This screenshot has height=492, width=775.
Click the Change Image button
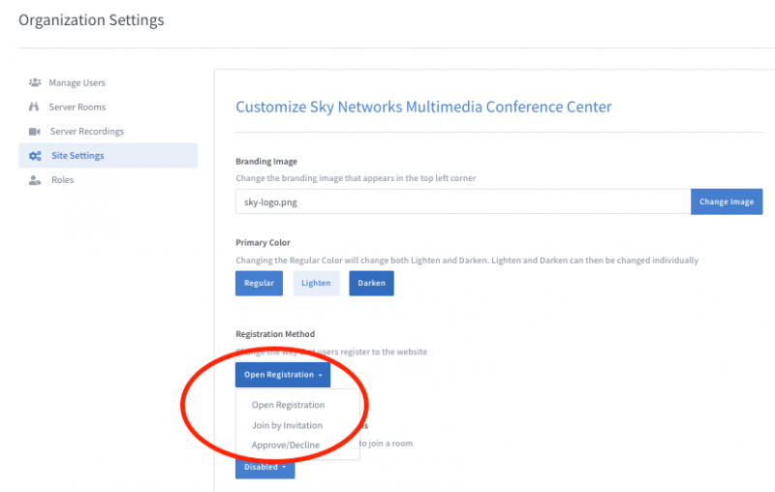point(727,201)
